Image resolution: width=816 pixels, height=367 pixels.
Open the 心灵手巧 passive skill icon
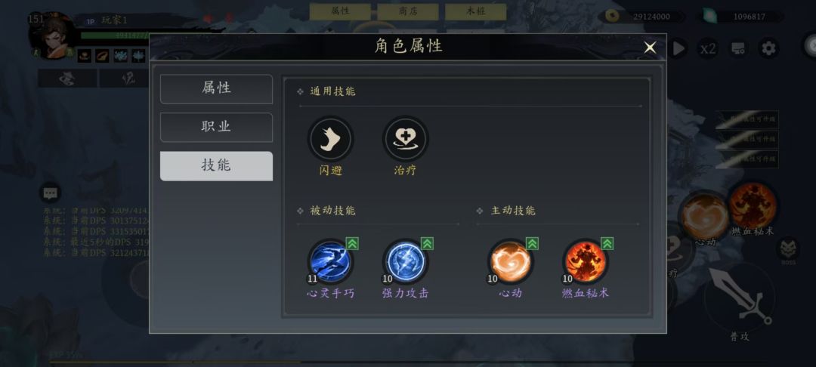pyautogui.click(x=330, y=261)
